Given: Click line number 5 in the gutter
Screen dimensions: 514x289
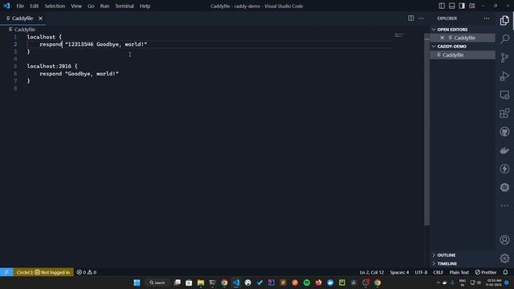Looking at the screenshot, I should point(15,66).
